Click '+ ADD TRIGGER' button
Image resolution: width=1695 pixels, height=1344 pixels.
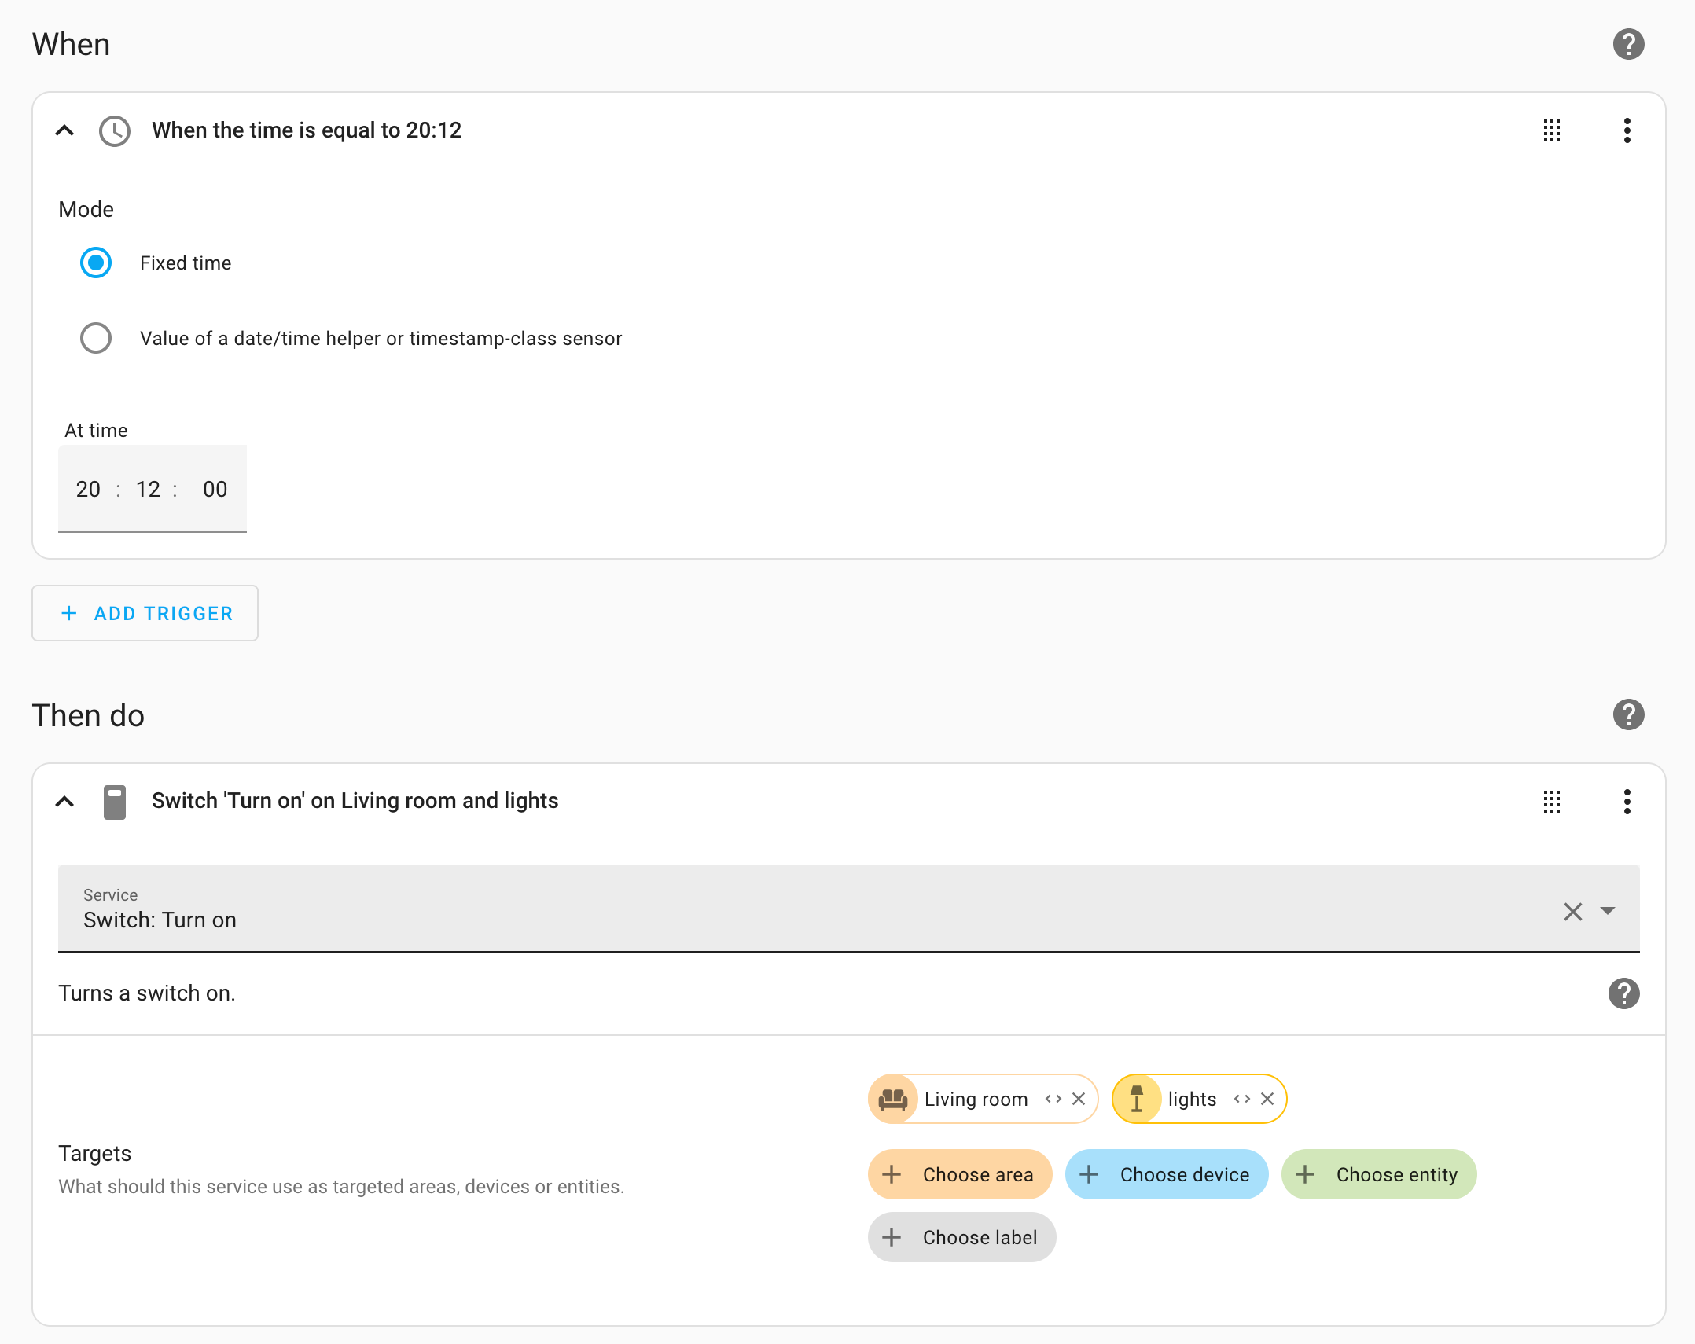(x=145, y=614)
